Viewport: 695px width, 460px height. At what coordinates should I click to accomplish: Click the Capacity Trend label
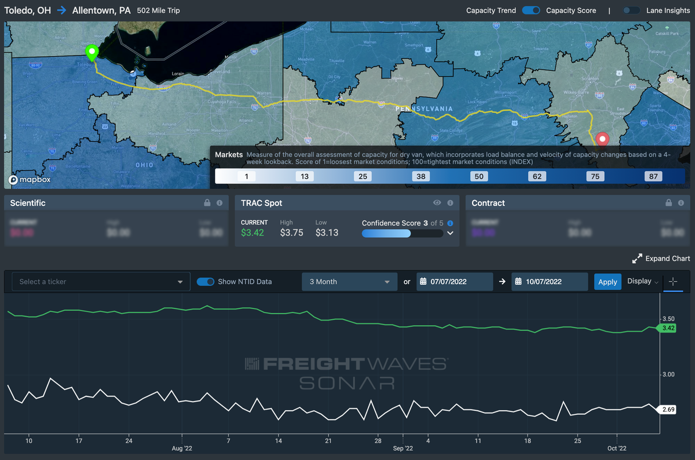pyautogui.click(x=491, y=10)
